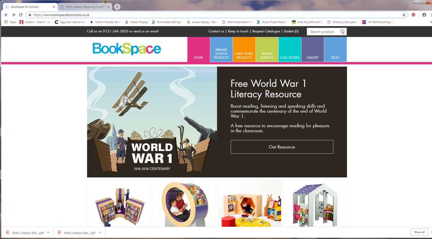Click the Show all downloads button
The image size is (432, 239).
click(x=419, y=232)
